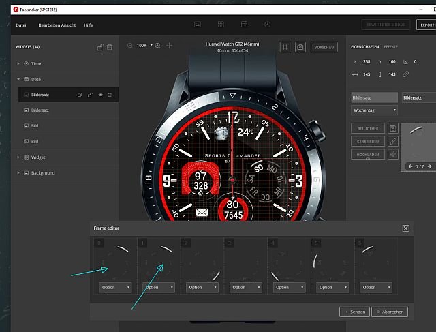The width and height of the screenshot is (436, 332).
Task: Toggle the aspect ratio link icon
Action: pos(406,74)
